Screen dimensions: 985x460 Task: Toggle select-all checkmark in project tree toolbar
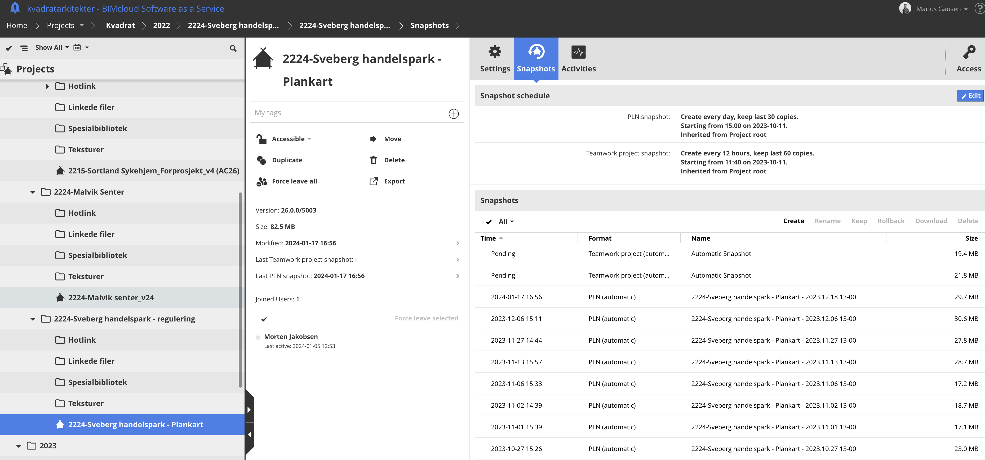pyautogui.click(x=9, y=48)
